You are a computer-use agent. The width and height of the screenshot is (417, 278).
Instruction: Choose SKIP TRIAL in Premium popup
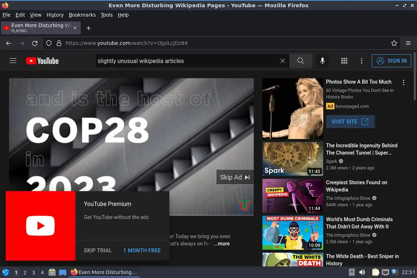98,250
